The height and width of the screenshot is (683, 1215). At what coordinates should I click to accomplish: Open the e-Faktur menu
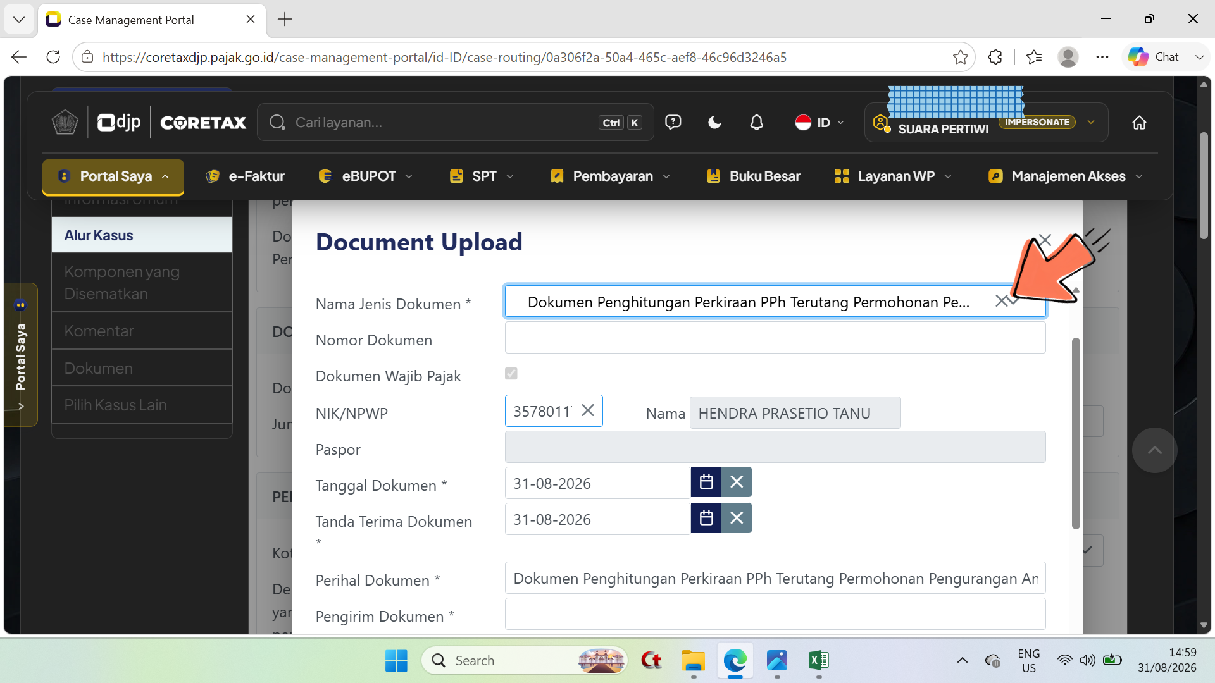[x=245, y=176]
